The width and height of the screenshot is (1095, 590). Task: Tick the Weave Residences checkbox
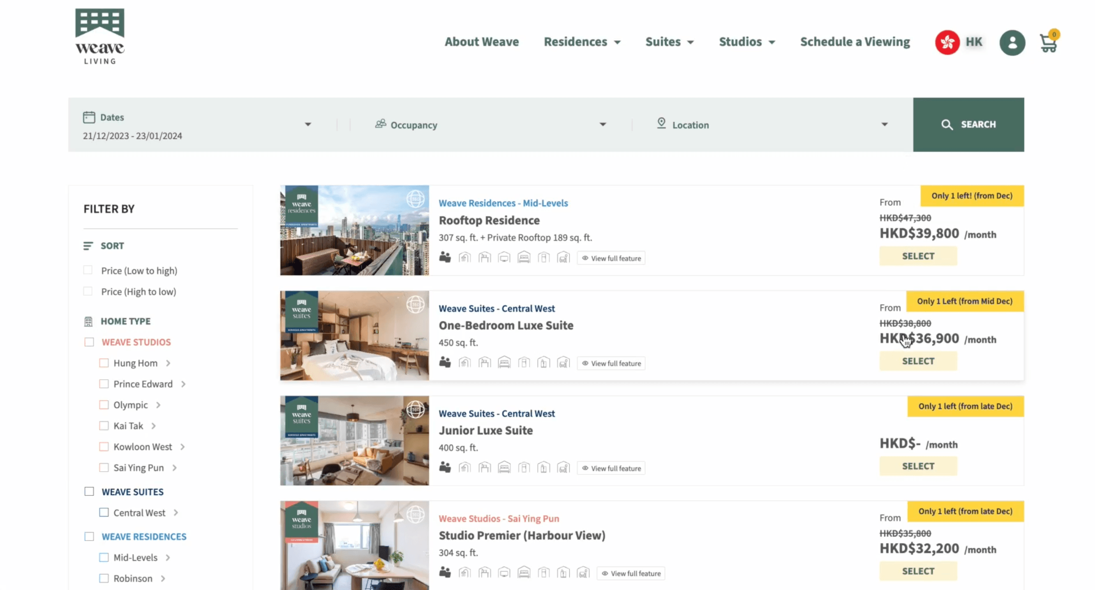[x=89, y=537]
